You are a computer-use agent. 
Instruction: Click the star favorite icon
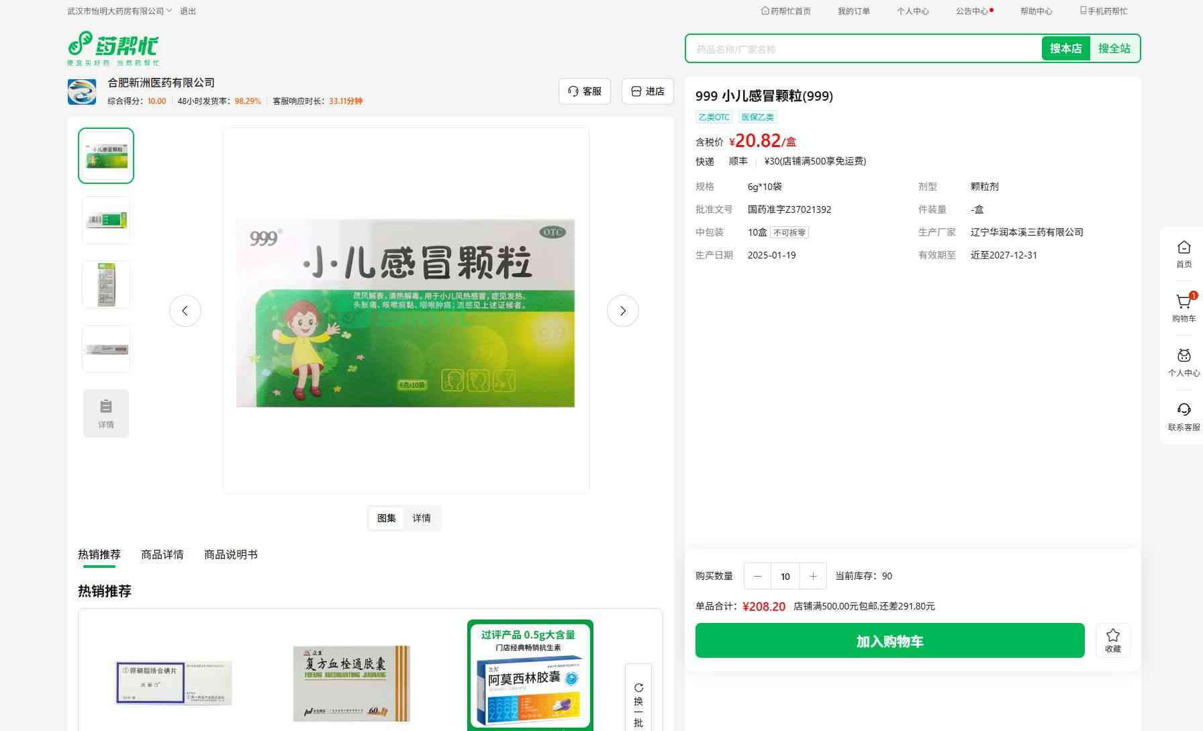[1112, 640]
